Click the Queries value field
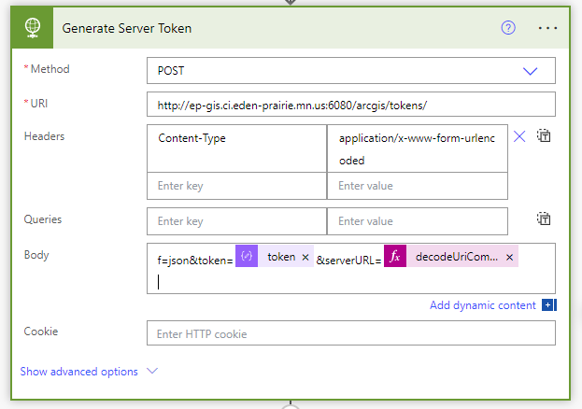Viewport: 582px width, 409px height. pyautogui.click(x=417, y=221)
